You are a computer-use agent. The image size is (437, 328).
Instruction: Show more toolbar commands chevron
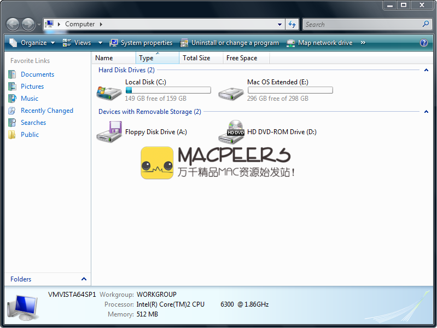(x=363, y=43)
